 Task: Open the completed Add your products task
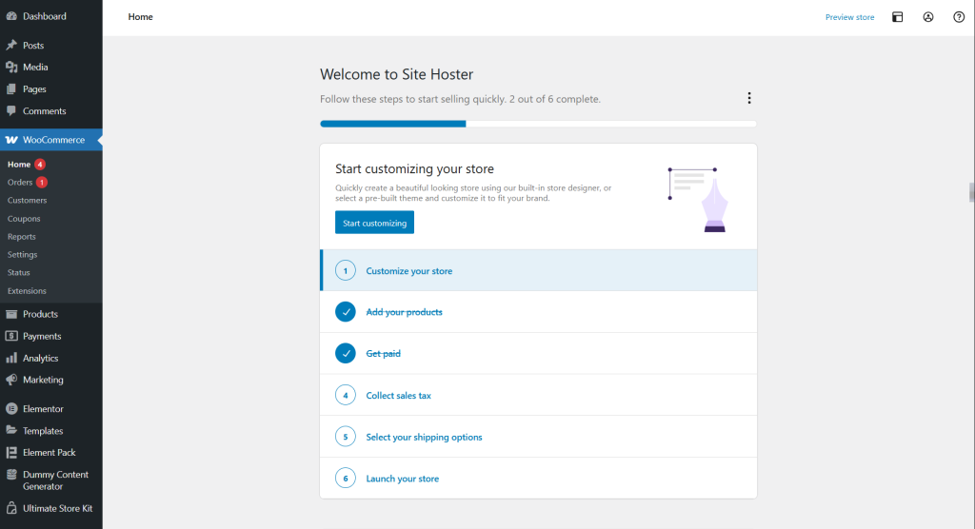(539, 311)
